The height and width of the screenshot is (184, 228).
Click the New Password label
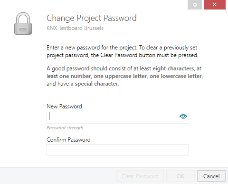coord(64,107)
